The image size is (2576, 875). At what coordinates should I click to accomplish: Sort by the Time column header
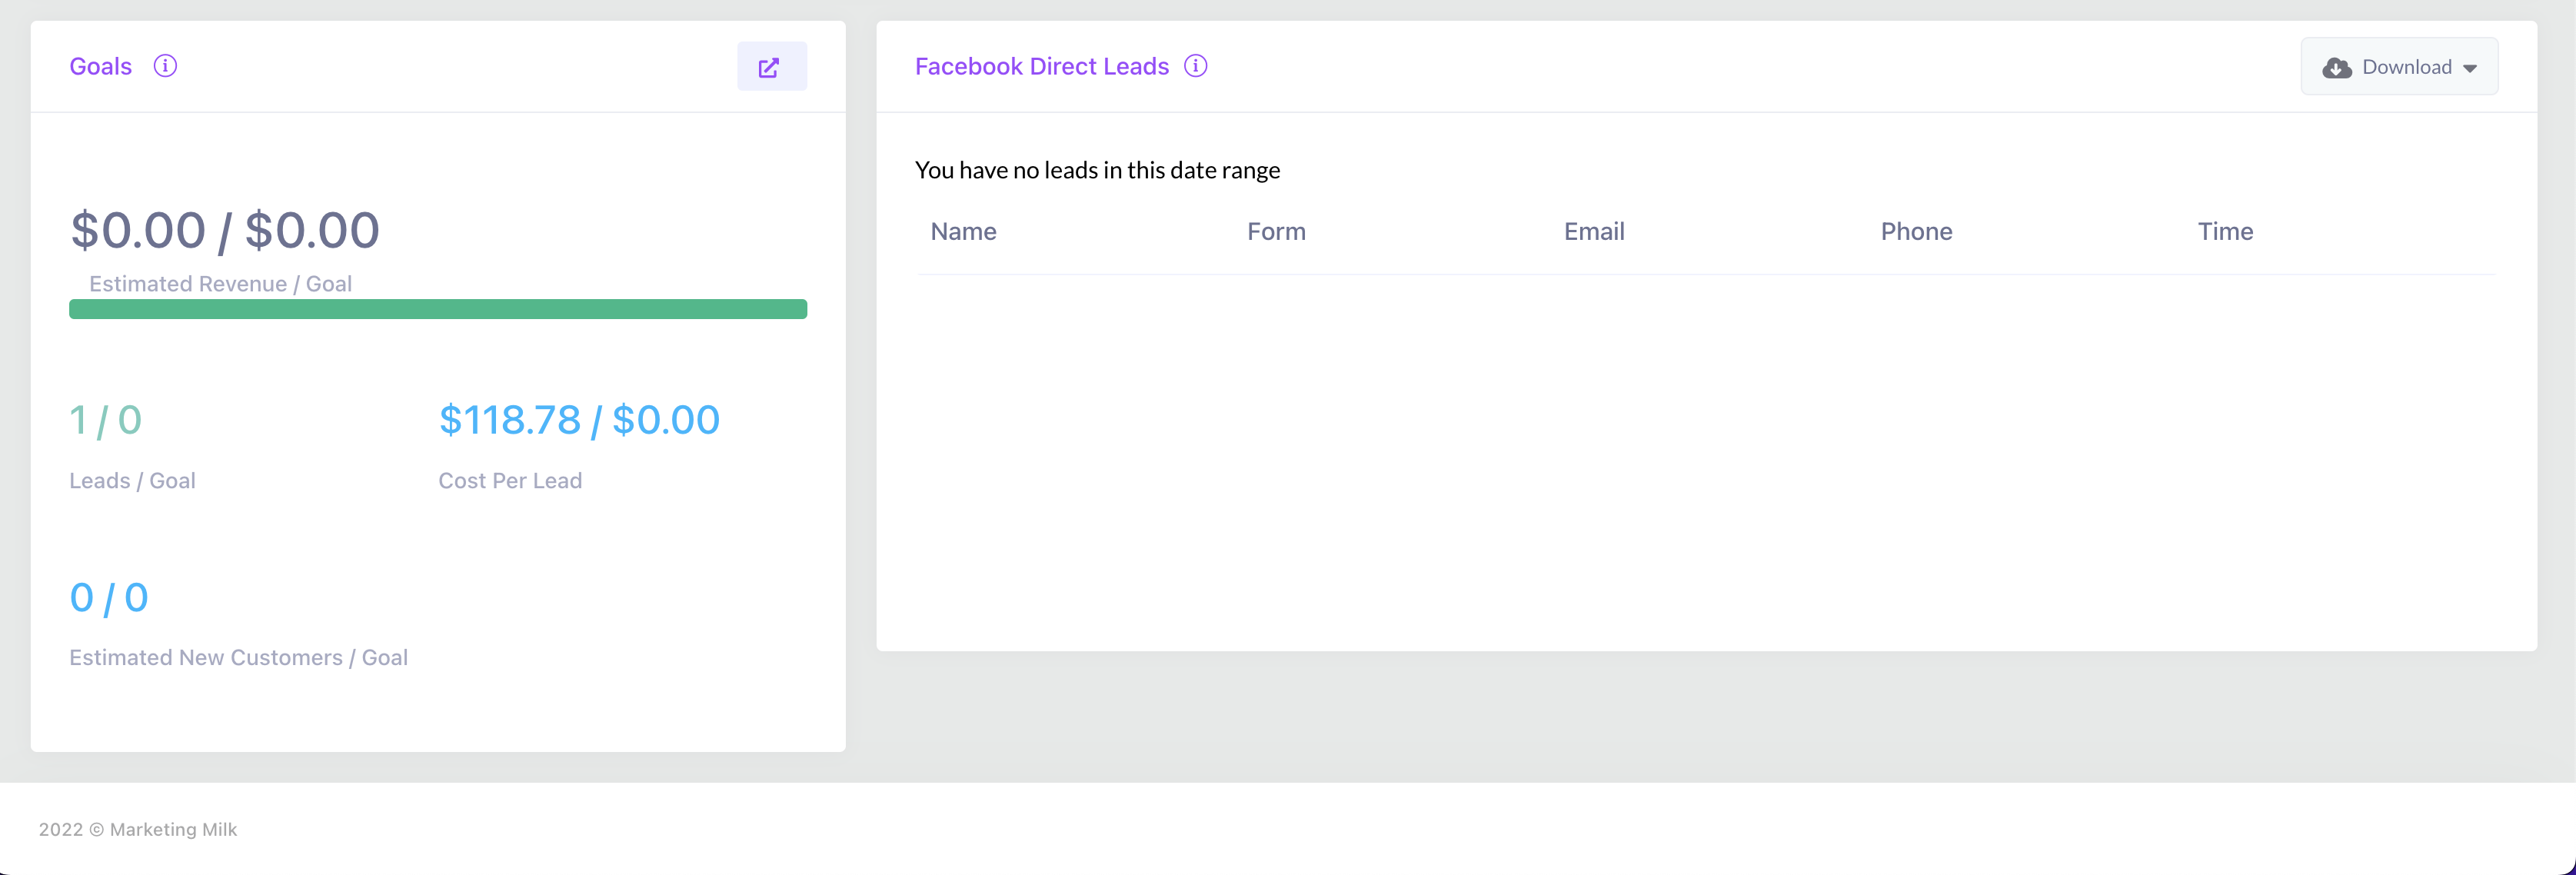[2225, 231]
